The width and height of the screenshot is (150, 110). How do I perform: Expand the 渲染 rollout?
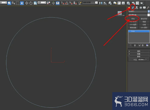[139, 51]
